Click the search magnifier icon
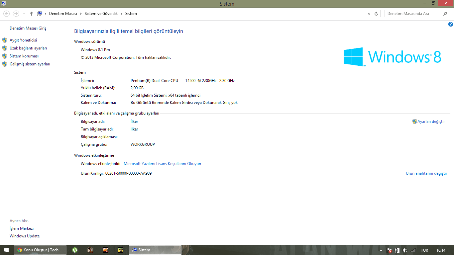Image resolution: width=454 pixels, height=255 pixels. pyautogui.click(x=445, y=14)
